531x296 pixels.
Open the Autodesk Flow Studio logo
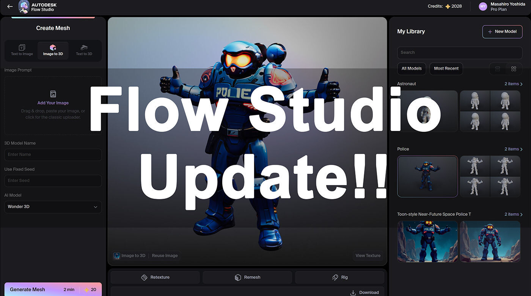click(x=24, y=7)
